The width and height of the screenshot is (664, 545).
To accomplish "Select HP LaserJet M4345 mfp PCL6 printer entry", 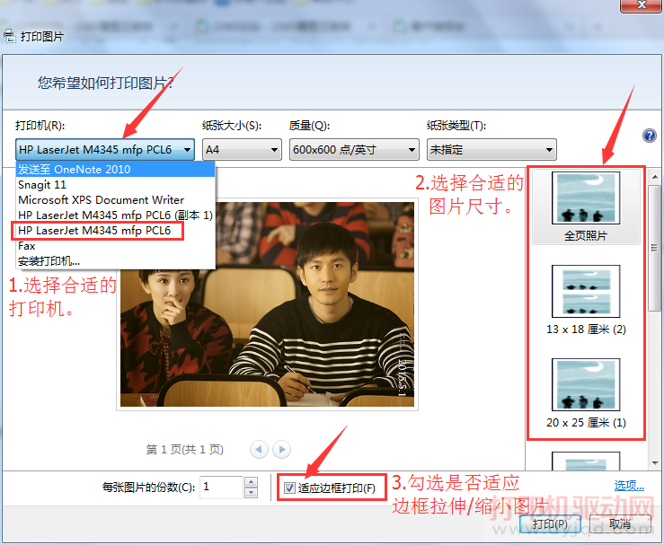I will point(116,231).
